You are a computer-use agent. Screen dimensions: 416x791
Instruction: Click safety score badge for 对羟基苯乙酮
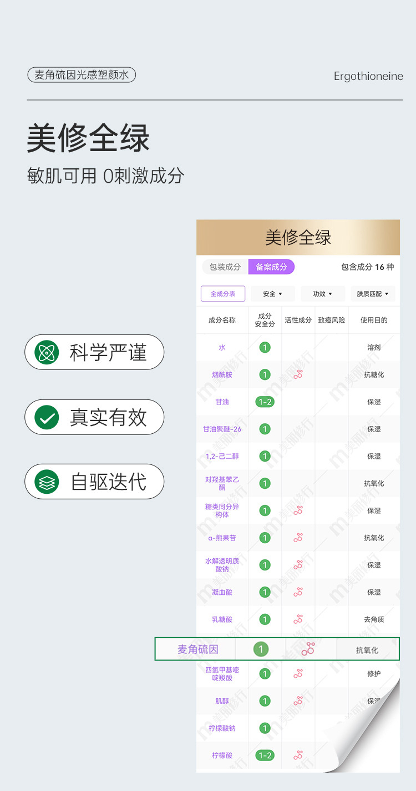pos(265,483)
